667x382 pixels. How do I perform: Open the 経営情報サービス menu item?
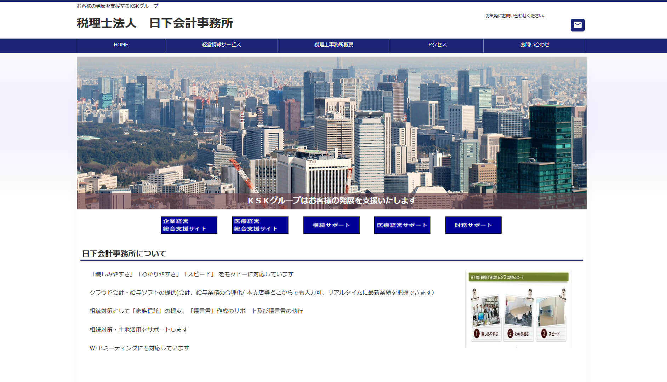(221, 45)
